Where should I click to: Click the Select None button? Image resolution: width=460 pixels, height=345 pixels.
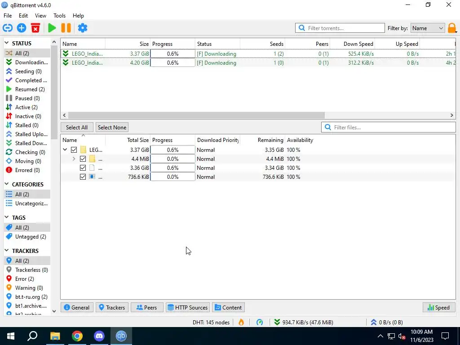click(112, 127)
